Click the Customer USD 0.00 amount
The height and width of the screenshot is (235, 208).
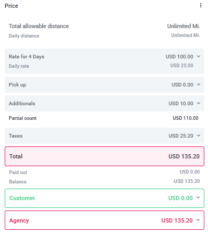pos(180,198)
